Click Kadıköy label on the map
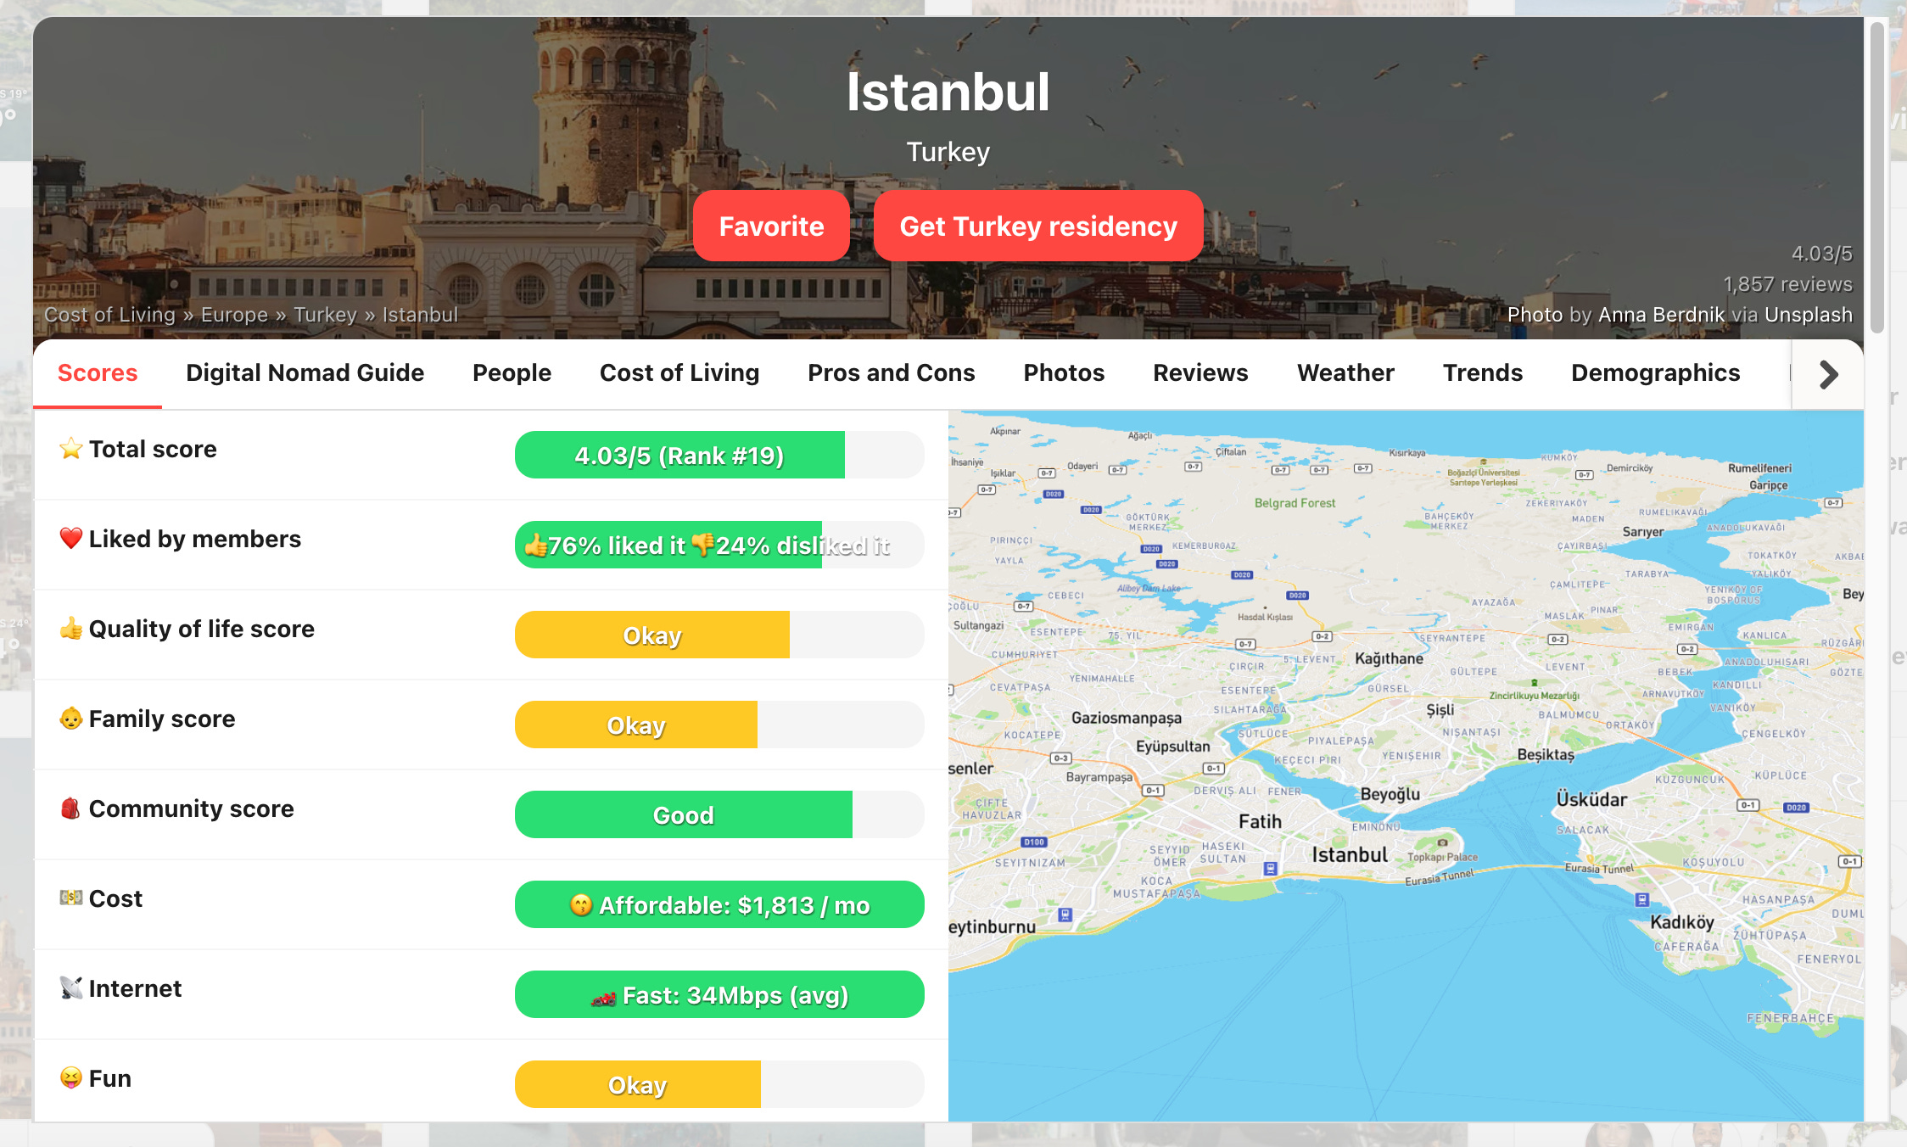This screenshot has height=1147, width=1907. [x=1681, y=922]
